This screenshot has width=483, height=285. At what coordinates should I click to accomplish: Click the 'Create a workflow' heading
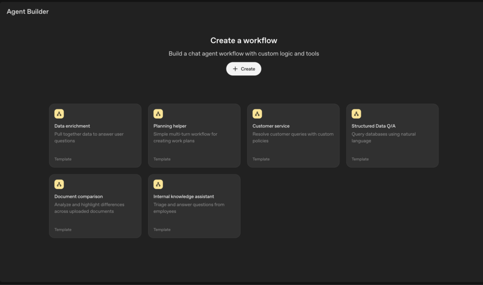(x=243, y=41)
